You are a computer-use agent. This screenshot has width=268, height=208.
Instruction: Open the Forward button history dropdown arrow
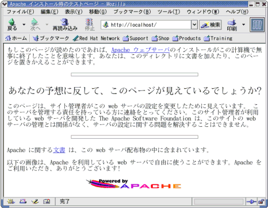coord(47,24)
